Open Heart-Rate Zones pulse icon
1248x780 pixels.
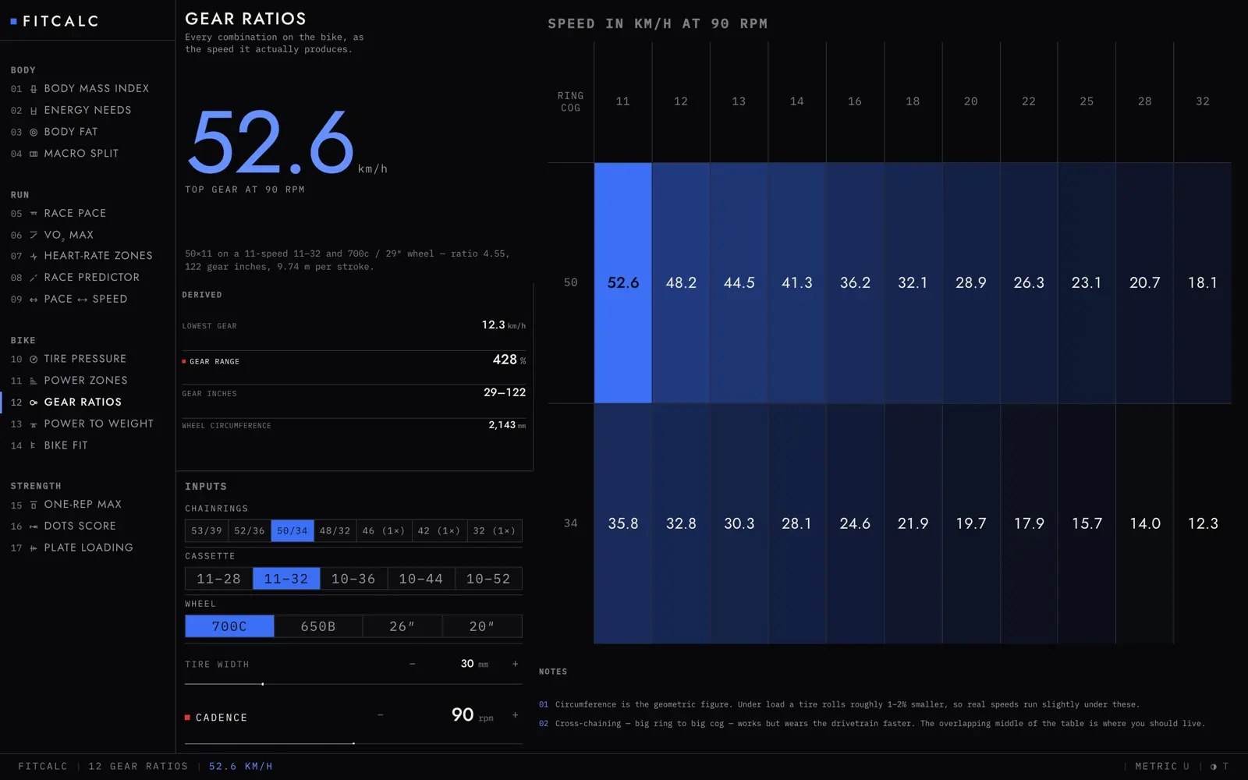point(34,256)
